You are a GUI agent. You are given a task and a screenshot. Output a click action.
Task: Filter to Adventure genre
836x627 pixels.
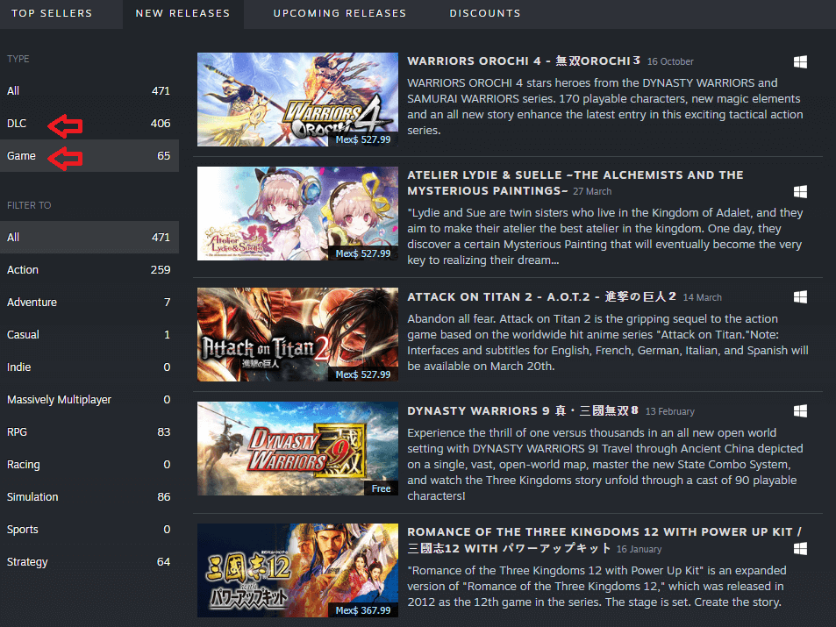pos(89,303)
